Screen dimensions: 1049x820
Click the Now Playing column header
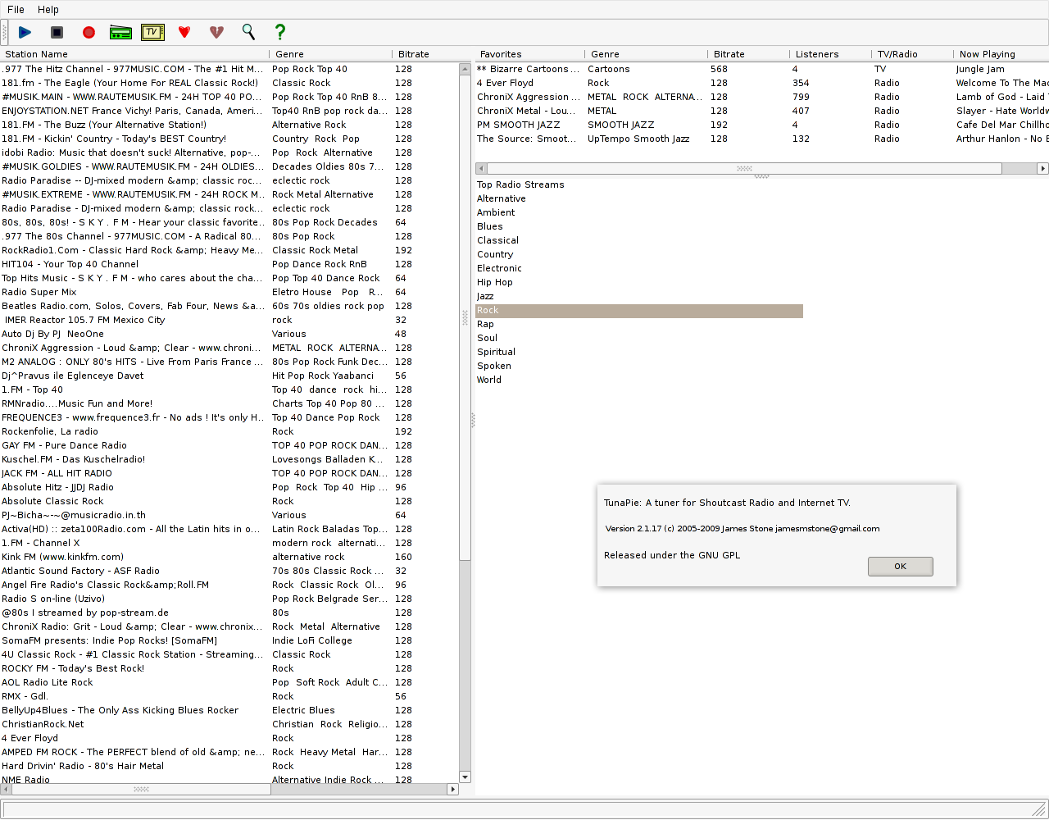click(1001, 54)
